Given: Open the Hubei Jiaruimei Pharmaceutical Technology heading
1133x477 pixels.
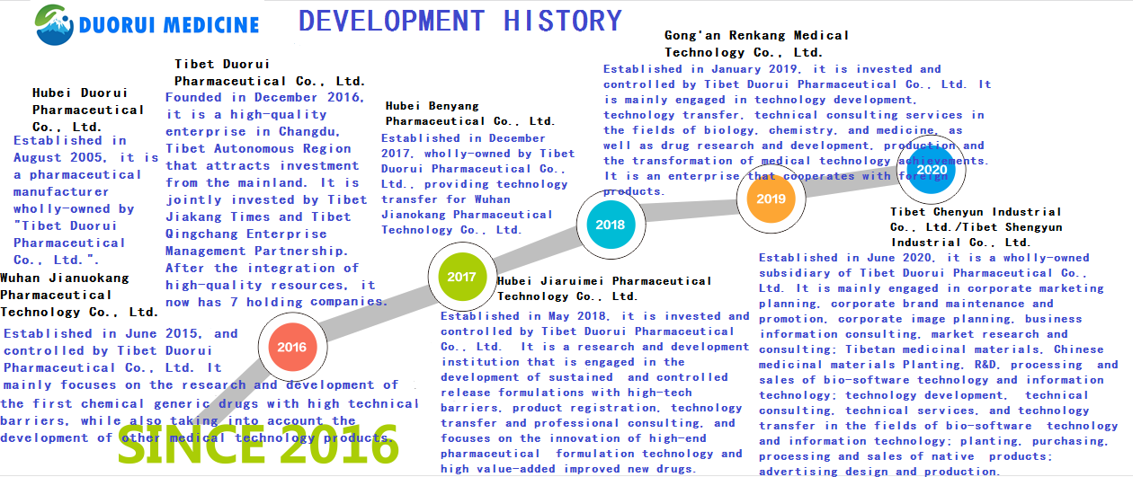Looking at the screenshot, I should coord(603,287).
